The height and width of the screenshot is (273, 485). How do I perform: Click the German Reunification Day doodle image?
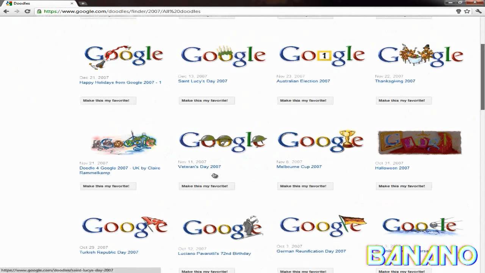[323, 226]
